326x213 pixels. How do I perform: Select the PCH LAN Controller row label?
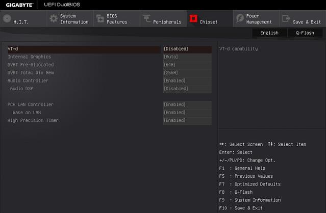tap(30, 104)
